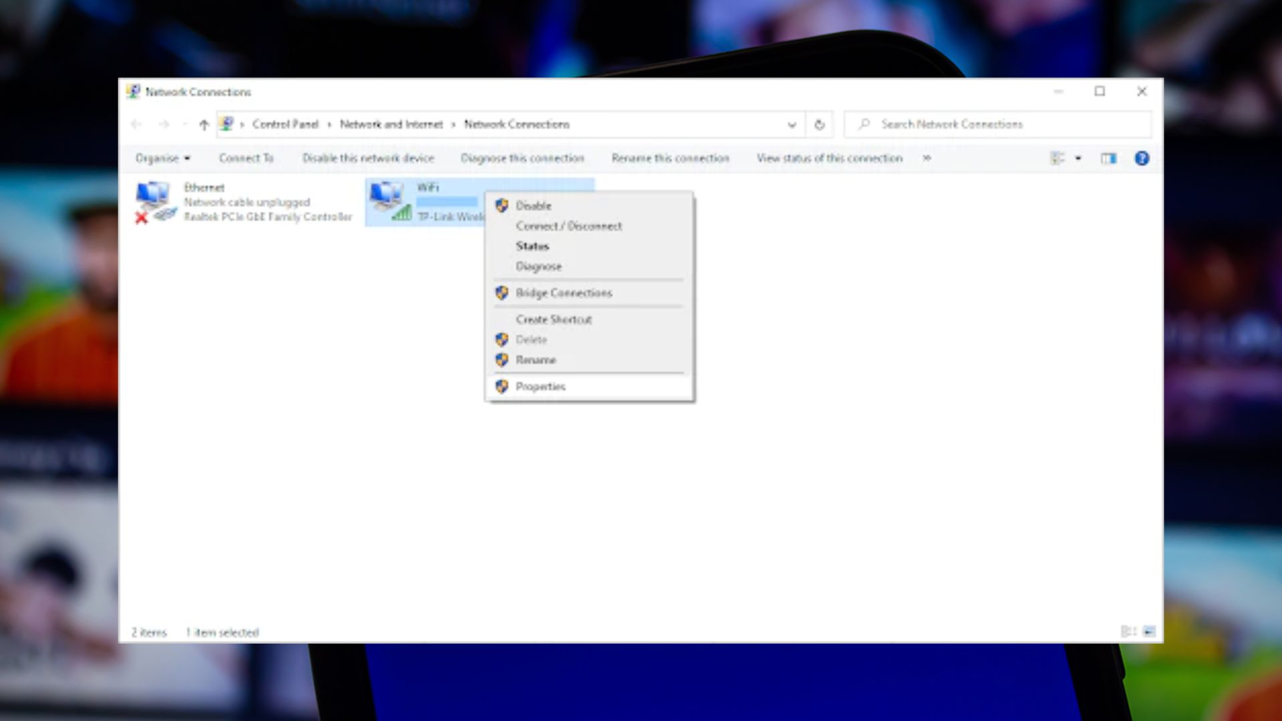Image resolution: width=1282 pixels, height=721 pixels.
Task: Click the change view layout icon
Action: (x=1057, y=158)
